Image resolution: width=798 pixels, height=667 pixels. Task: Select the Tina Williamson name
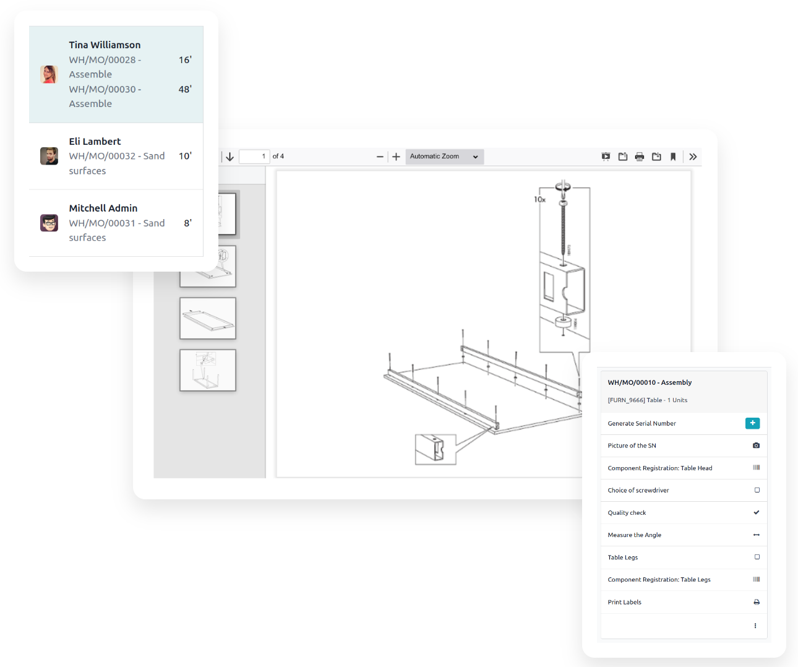[105, 45]
